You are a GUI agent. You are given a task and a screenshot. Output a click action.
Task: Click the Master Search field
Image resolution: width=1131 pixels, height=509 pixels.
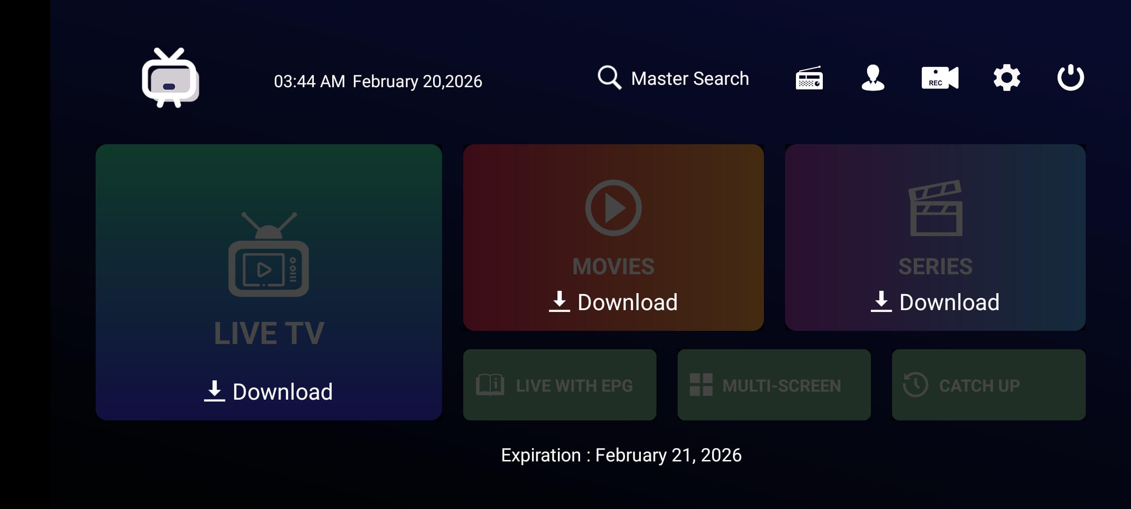coord(689,78)
